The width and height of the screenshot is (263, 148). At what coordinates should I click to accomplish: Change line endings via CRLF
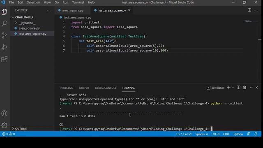point(226,134)
